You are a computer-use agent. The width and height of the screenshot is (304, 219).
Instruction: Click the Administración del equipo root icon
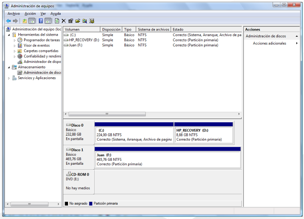coord(9,29)
